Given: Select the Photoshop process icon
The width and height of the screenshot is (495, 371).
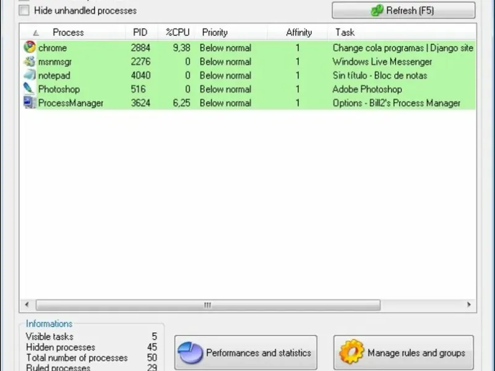Looking at the screenshot, I should (30, 88).
